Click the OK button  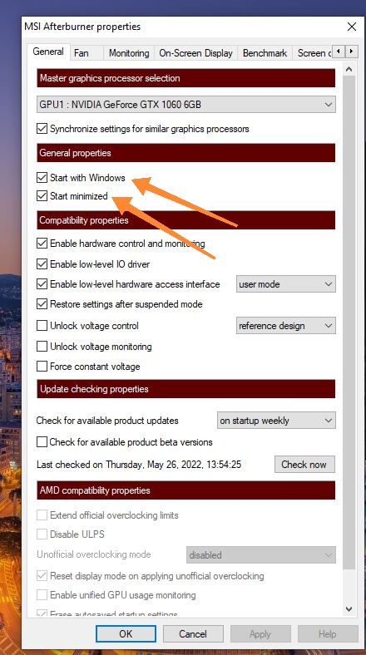pyautogui.click(x=126, y=633)
